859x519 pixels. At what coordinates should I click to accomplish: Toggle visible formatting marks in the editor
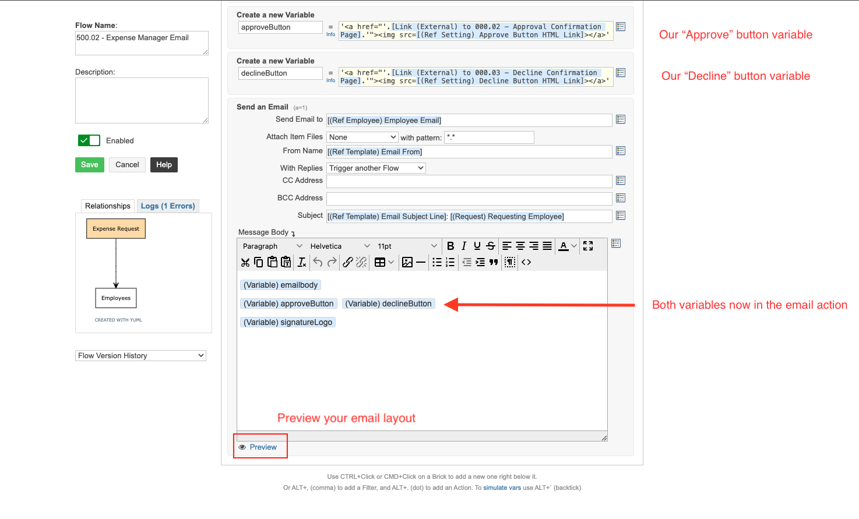tap(509, 262)
